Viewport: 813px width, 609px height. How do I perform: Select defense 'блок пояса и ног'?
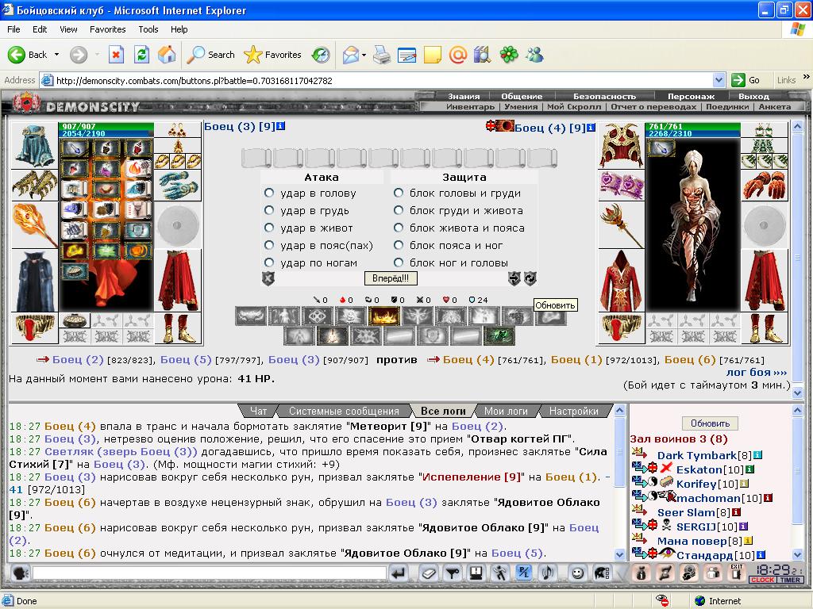click(x=399, y=246)
